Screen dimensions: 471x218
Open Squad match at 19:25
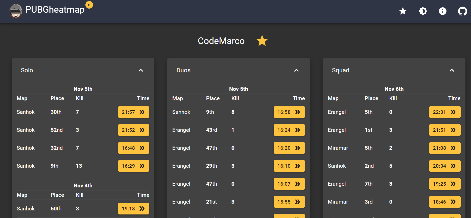point(445,184)
